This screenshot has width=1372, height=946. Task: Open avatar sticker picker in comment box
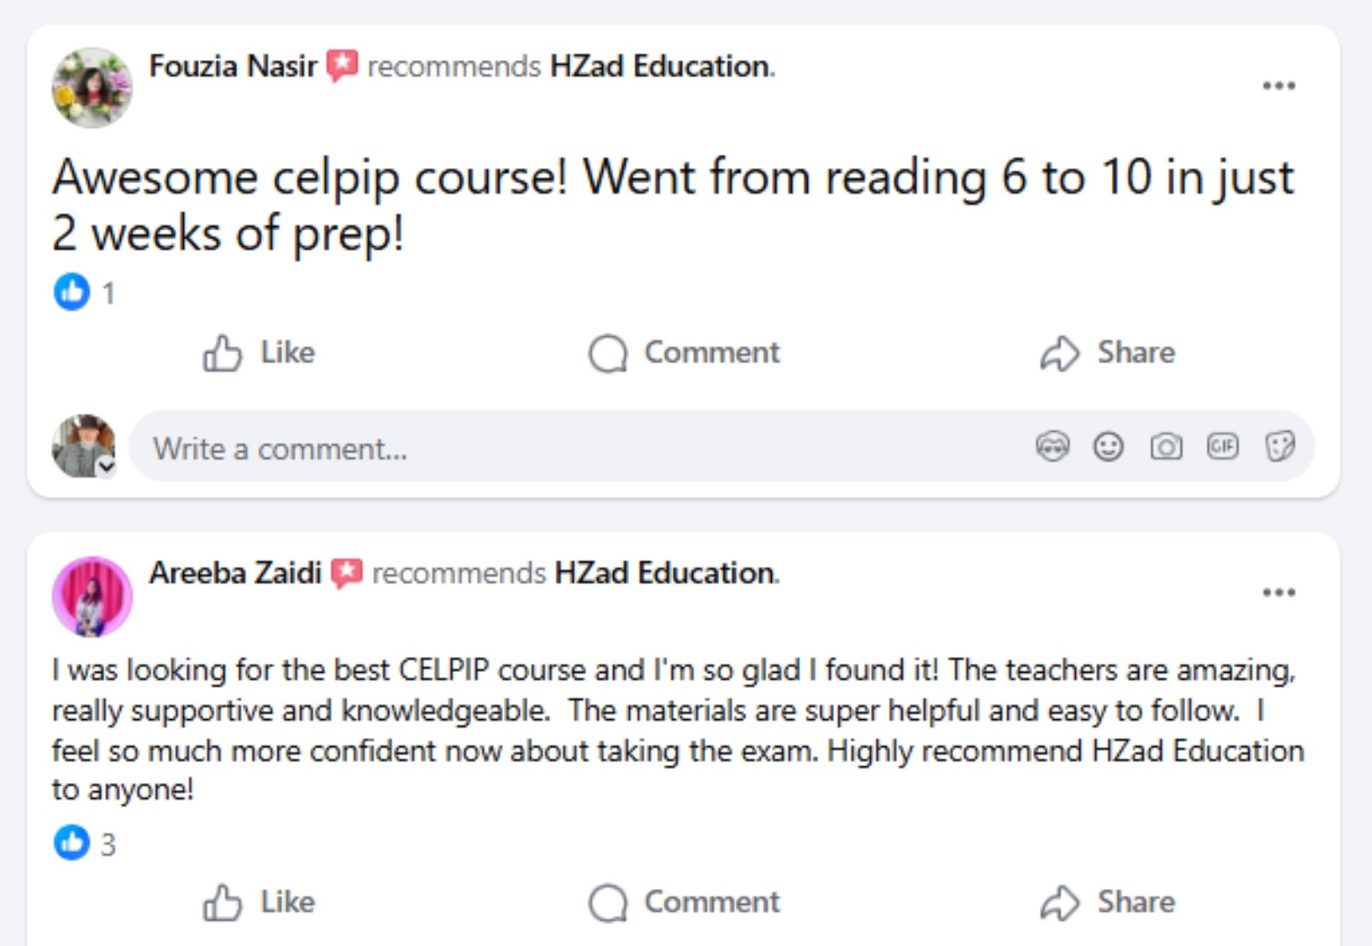tap(1052, 447)
